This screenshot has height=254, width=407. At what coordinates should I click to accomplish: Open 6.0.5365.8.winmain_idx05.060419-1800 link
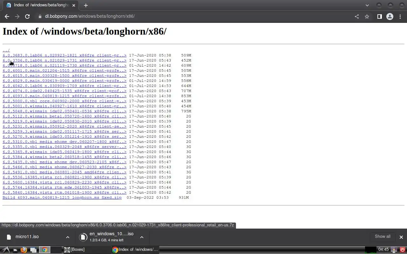click(x=65, y=152)
